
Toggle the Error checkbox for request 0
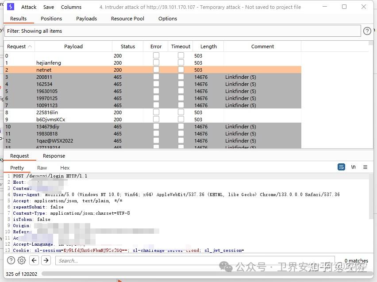(156, 56)
